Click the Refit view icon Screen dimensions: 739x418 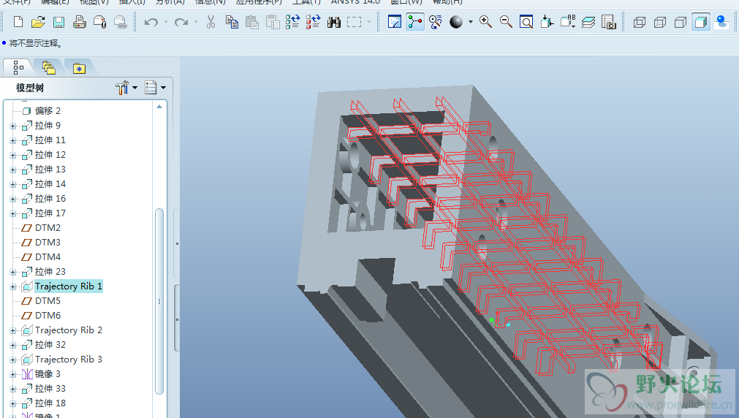[526, 23]
